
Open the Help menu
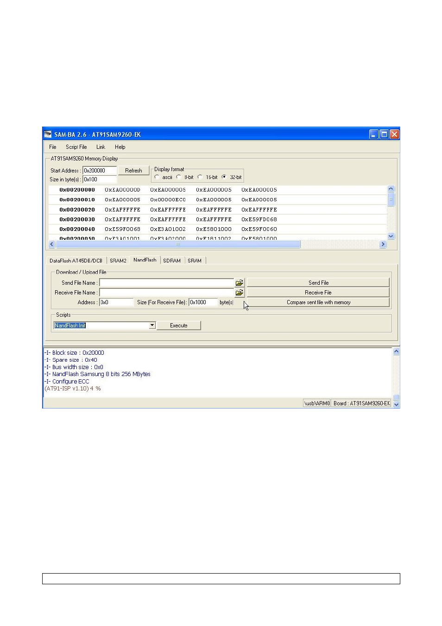(x=120, y=147)
